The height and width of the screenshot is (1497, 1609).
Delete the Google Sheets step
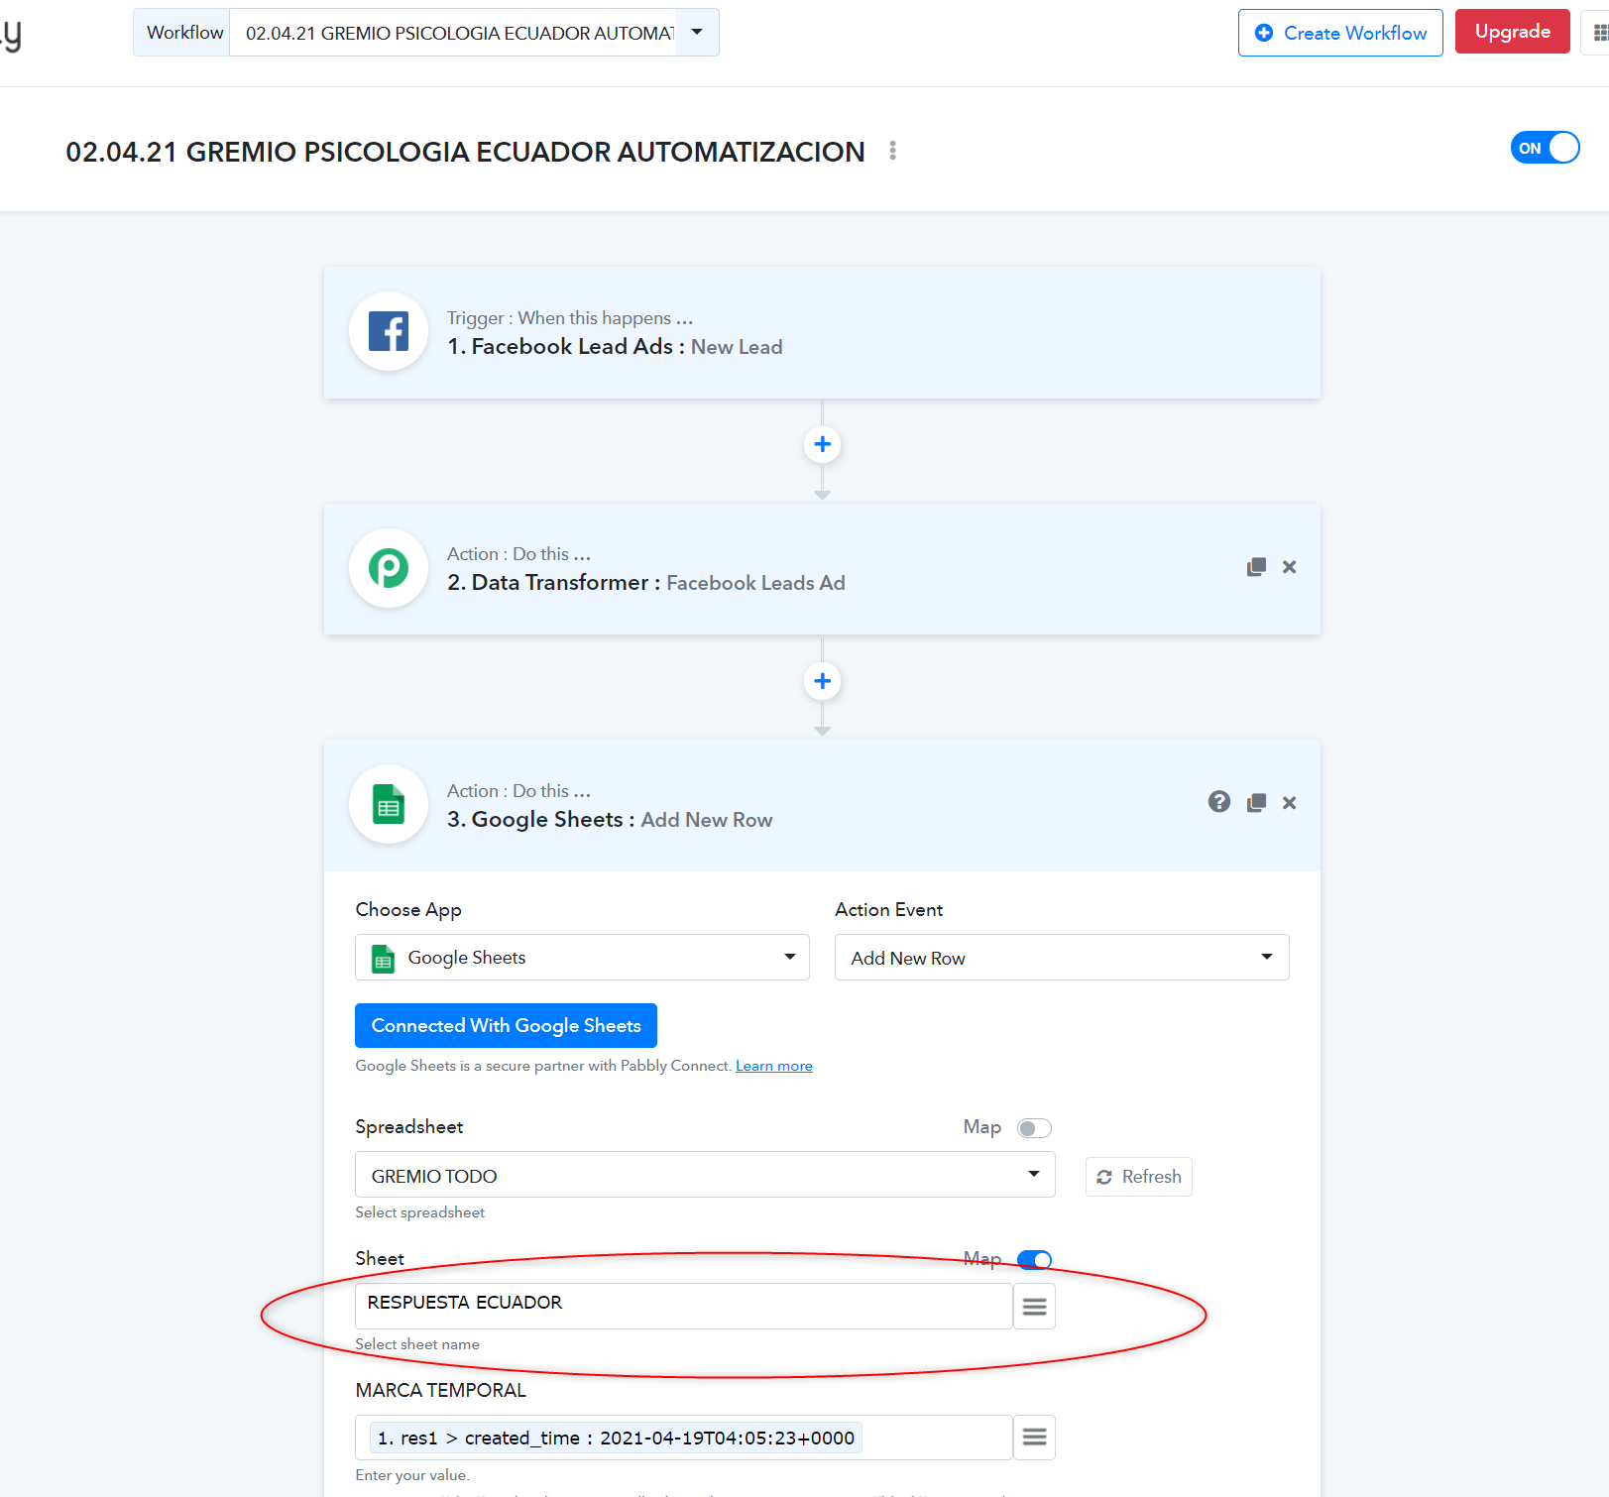1289,803
